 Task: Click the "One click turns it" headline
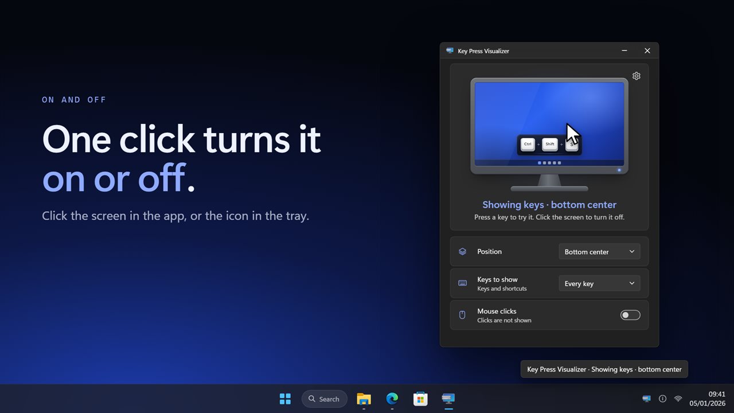coord(181,139)
